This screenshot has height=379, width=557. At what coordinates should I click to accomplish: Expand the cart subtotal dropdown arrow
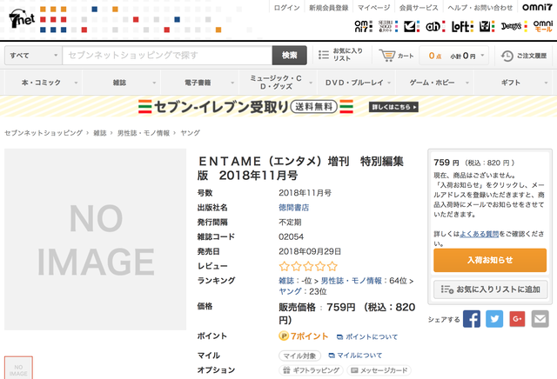[x=482, y=55]
